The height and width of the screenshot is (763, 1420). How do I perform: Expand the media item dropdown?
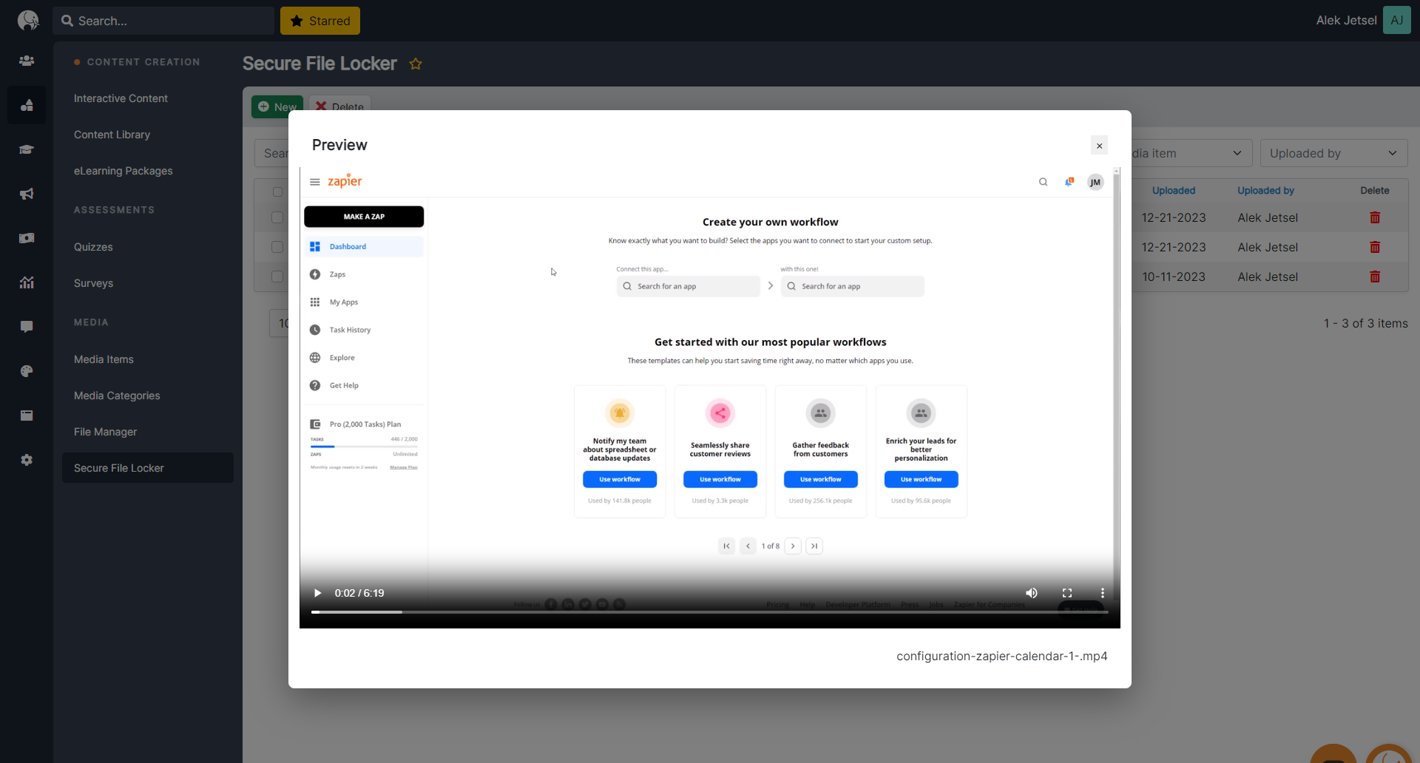click(x=1191, y=153)
